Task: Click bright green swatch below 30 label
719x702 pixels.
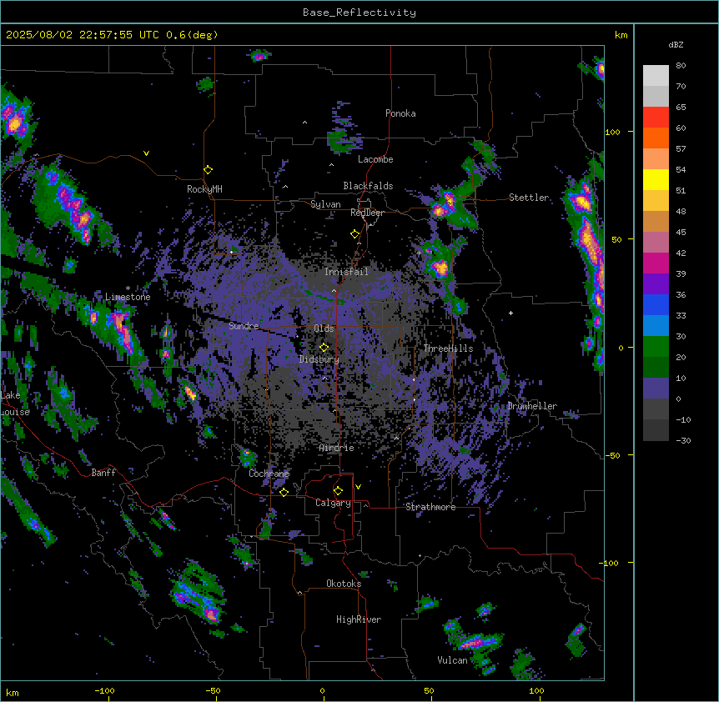Action: click(656, 347)
